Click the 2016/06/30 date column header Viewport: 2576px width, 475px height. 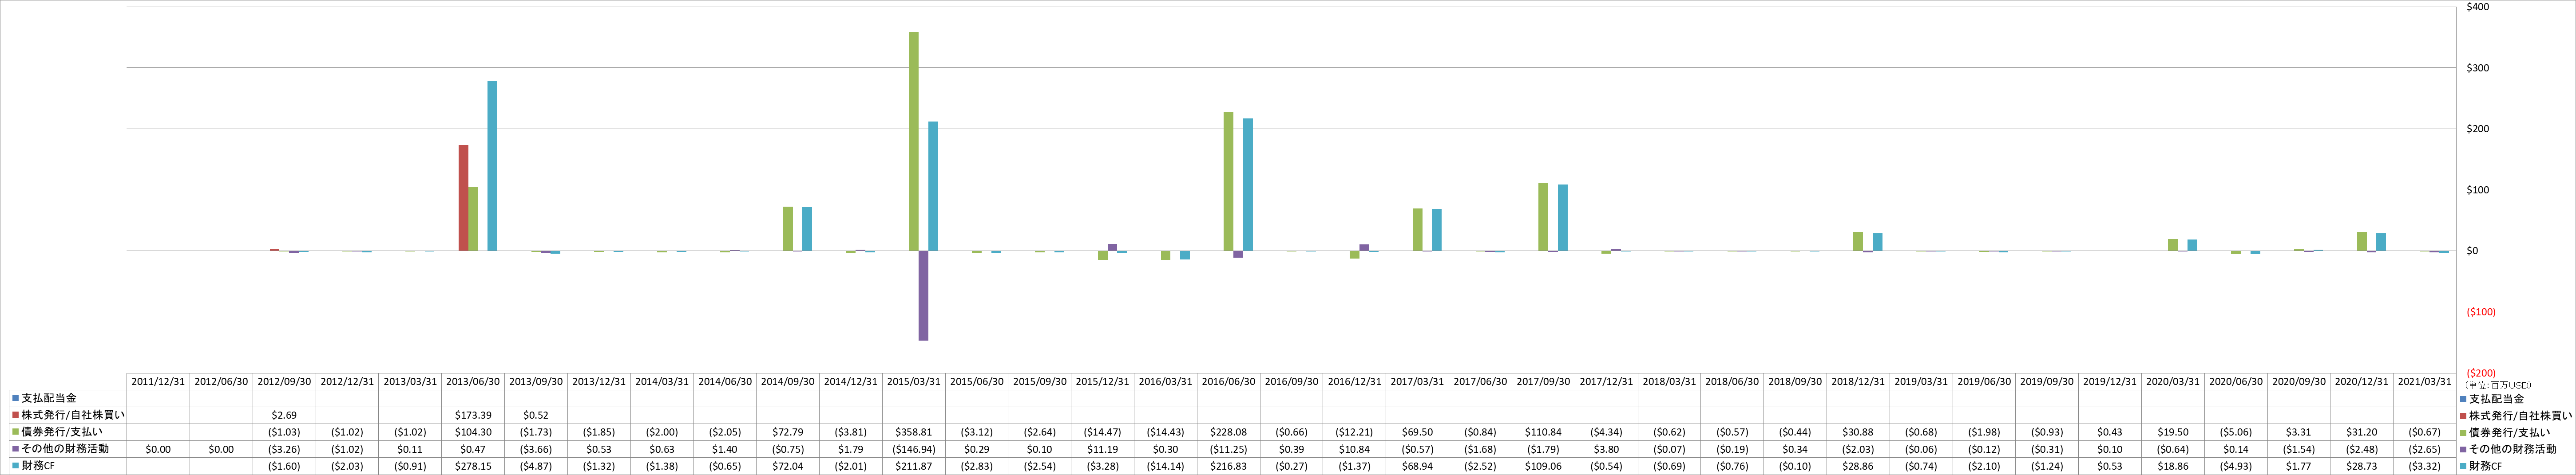[x=1229, y=382]
